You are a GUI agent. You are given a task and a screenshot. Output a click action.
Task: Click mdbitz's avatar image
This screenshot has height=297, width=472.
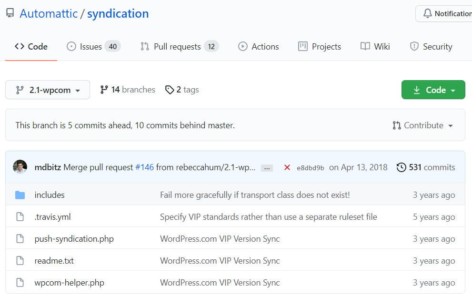[x=20, y=167]
